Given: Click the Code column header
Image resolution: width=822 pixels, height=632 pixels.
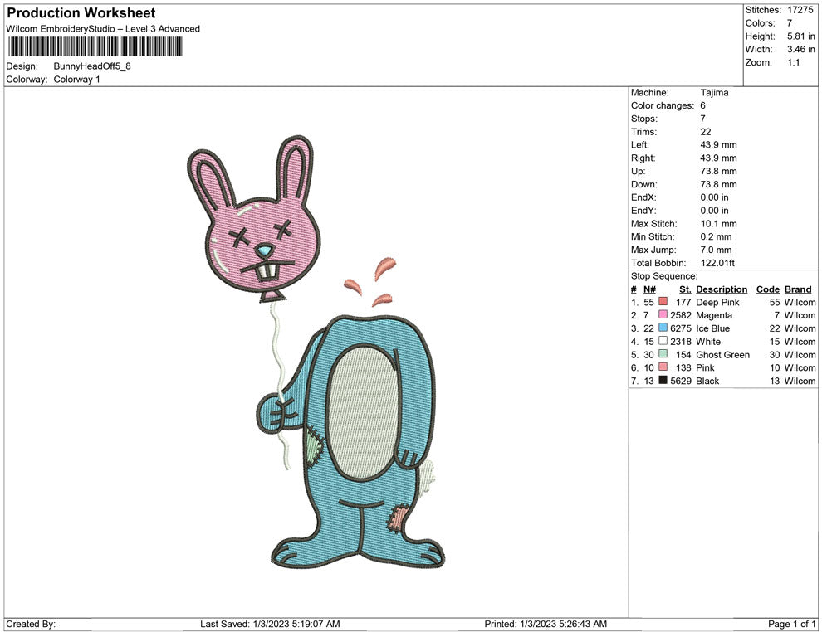Looking at the screenshot, I should [x=767, y=289].
